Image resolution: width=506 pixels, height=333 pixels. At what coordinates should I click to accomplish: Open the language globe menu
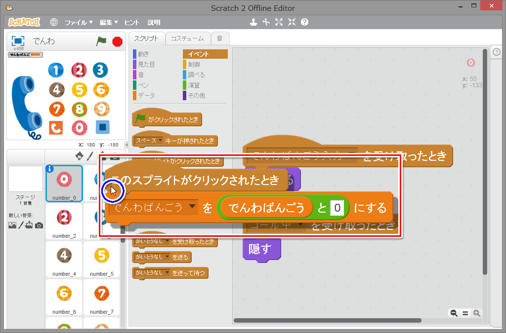coord(53,22)
